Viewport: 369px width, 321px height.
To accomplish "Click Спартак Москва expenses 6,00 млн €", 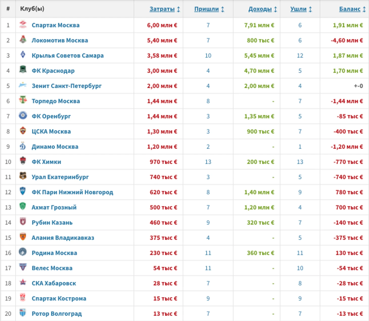I will point(162,25).
